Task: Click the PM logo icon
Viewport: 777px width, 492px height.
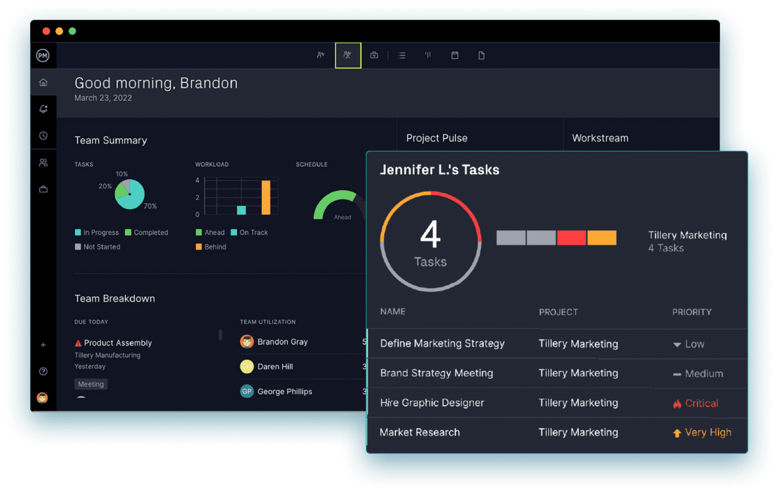Action: pos(43,56)
